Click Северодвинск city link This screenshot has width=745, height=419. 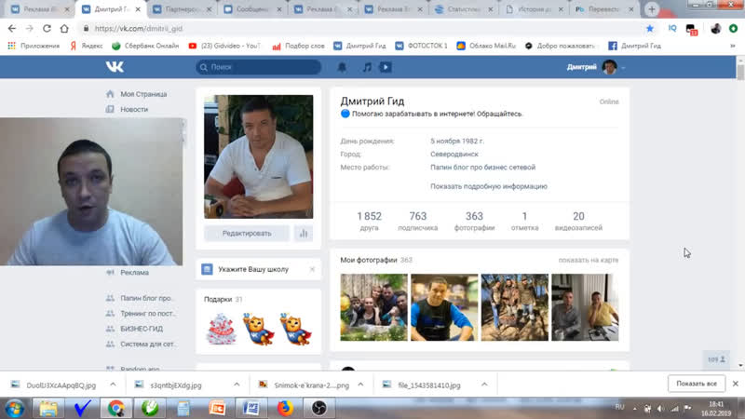pos(454,154)
